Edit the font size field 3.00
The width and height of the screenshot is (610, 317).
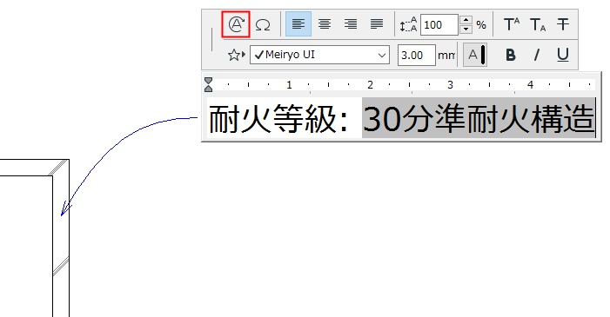point(416,56)
